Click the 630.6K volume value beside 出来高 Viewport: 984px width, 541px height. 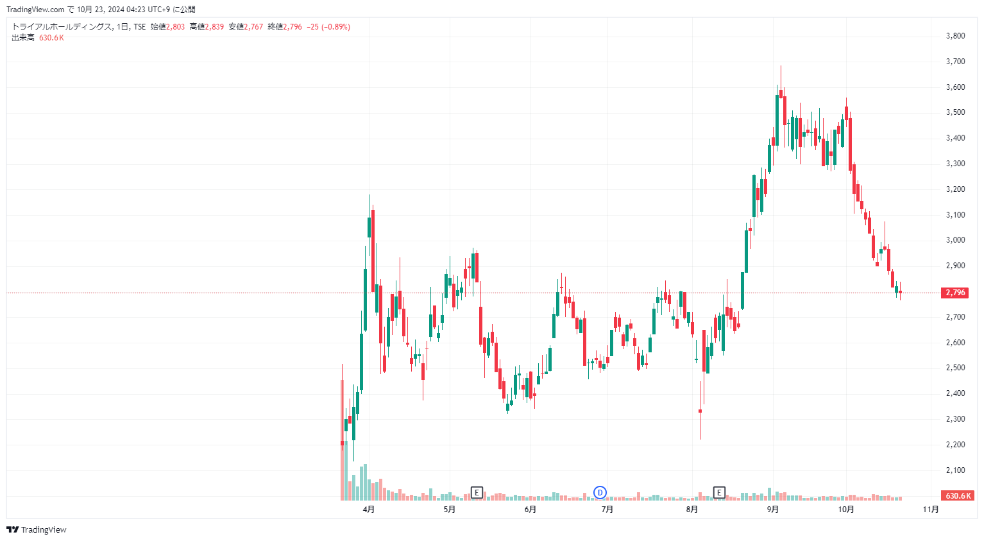pos(51,38)
